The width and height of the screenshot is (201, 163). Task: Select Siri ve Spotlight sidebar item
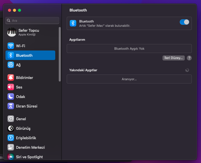pyautogui.click(x=29, y=157)
